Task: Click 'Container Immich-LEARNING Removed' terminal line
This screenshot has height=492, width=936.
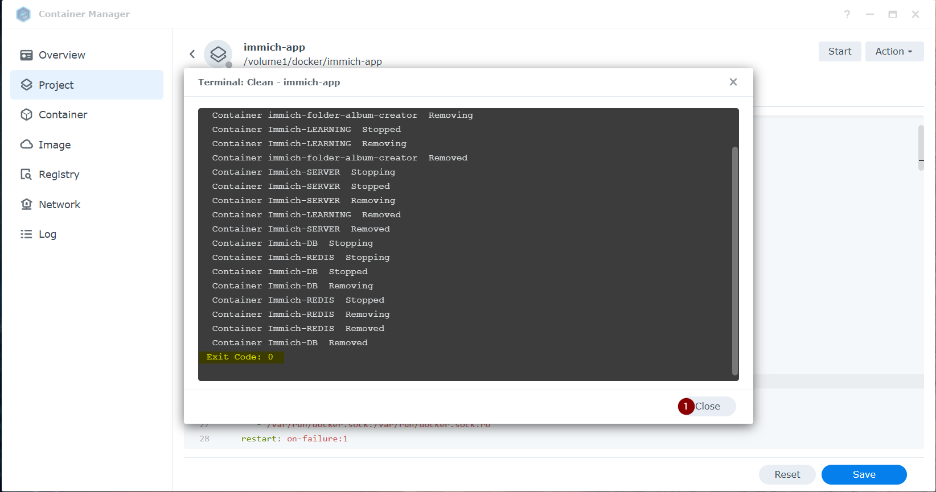Action: click(306, 215)
